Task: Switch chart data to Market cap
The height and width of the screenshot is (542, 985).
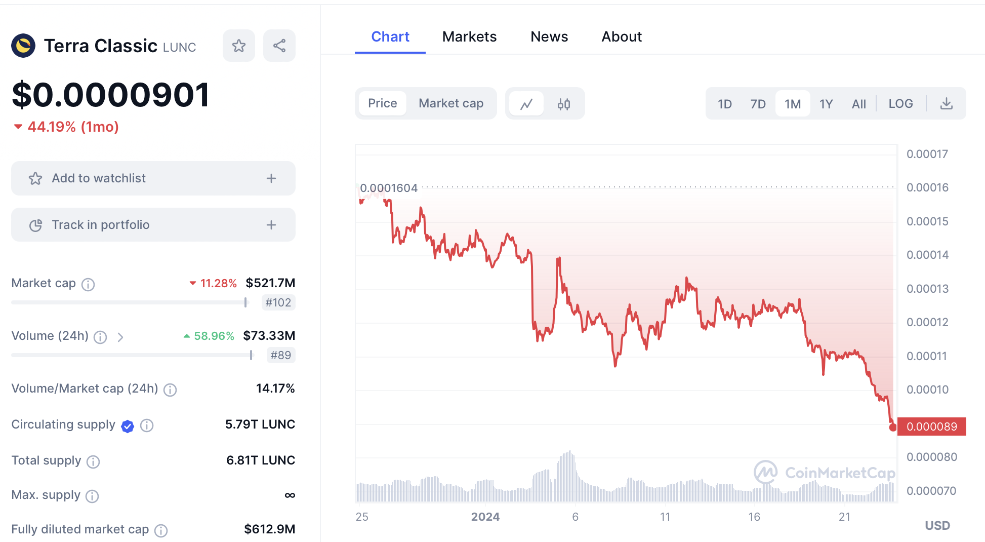Action: click(450, 103)
